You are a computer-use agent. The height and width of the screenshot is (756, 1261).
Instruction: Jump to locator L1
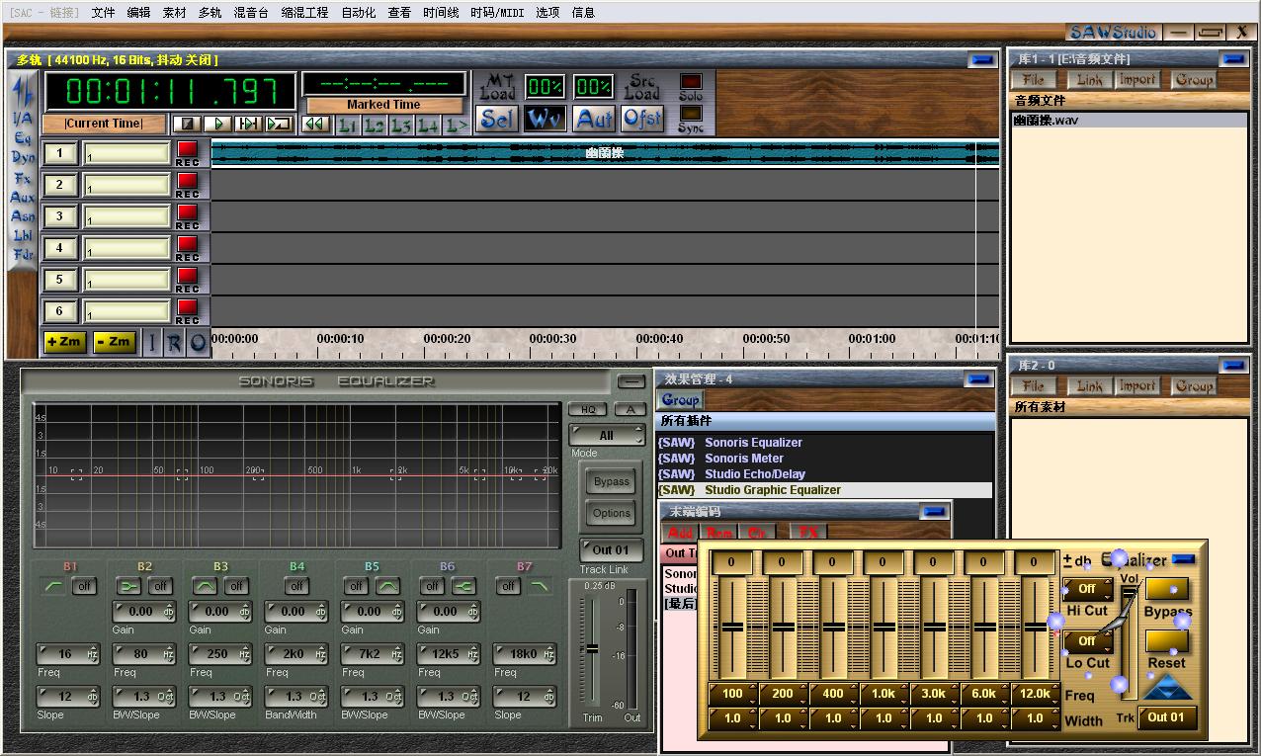(348, 125)
